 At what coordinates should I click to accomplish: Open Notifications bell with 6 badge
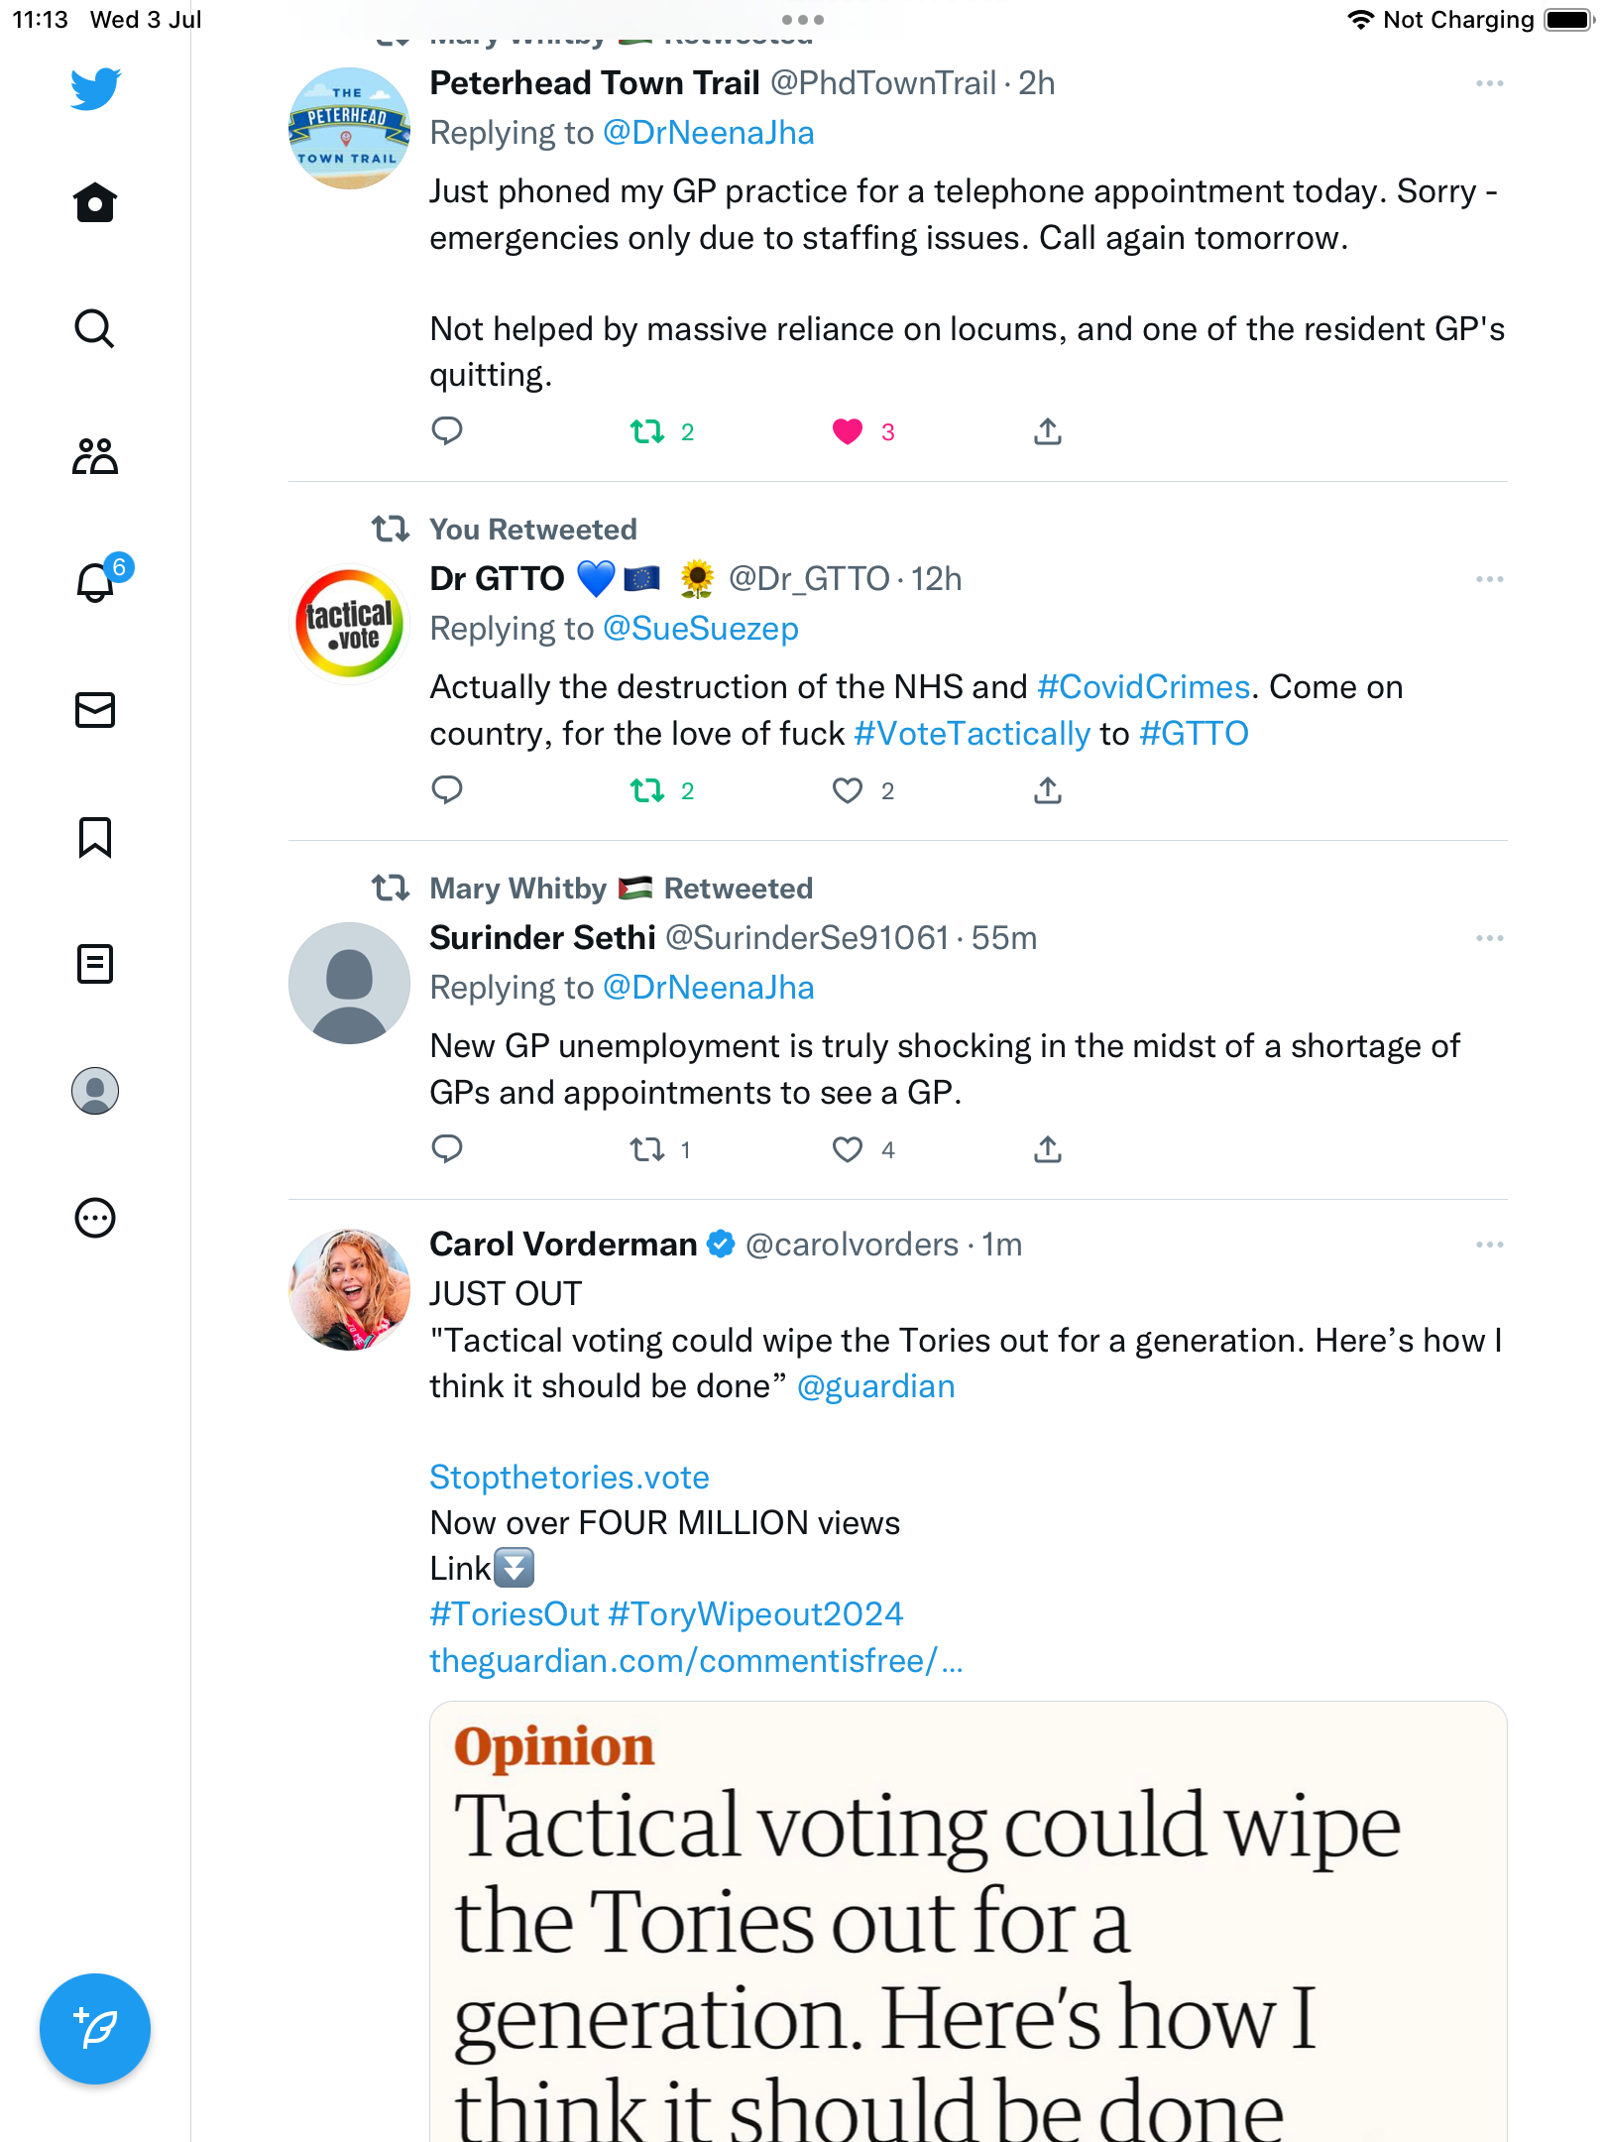pos(95,582)
